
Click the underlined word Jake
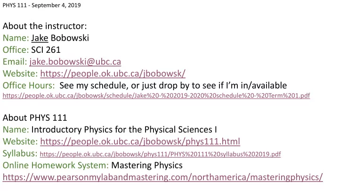click(40, 38)
